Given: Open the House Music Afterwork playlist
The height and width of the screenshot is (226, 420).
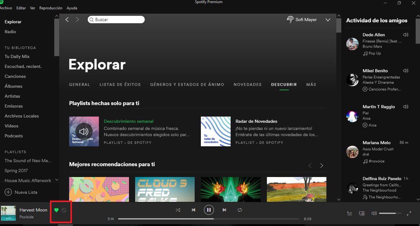Looking at the screenshot, I should 28,181.
